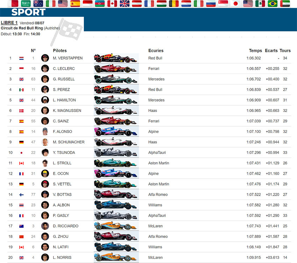Click the Belgium flag in top flag row
Image resolution: width=297 pixels, height=263 pixels.
174,3
